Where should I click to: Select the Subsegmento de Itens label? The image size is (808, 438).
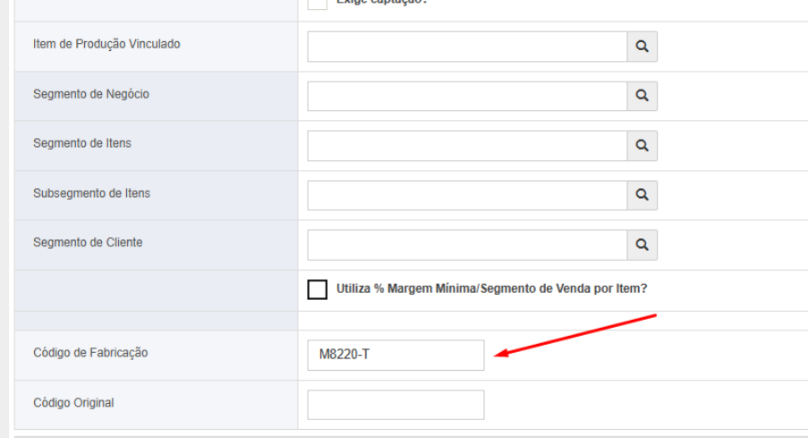tap(92, 193)
